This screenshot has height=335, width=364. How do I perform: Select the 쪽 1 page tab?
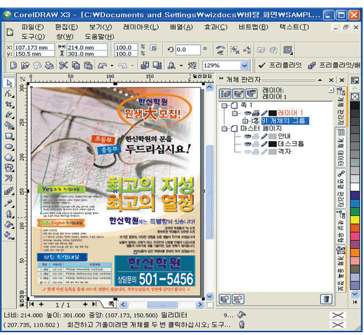point(112,304)
